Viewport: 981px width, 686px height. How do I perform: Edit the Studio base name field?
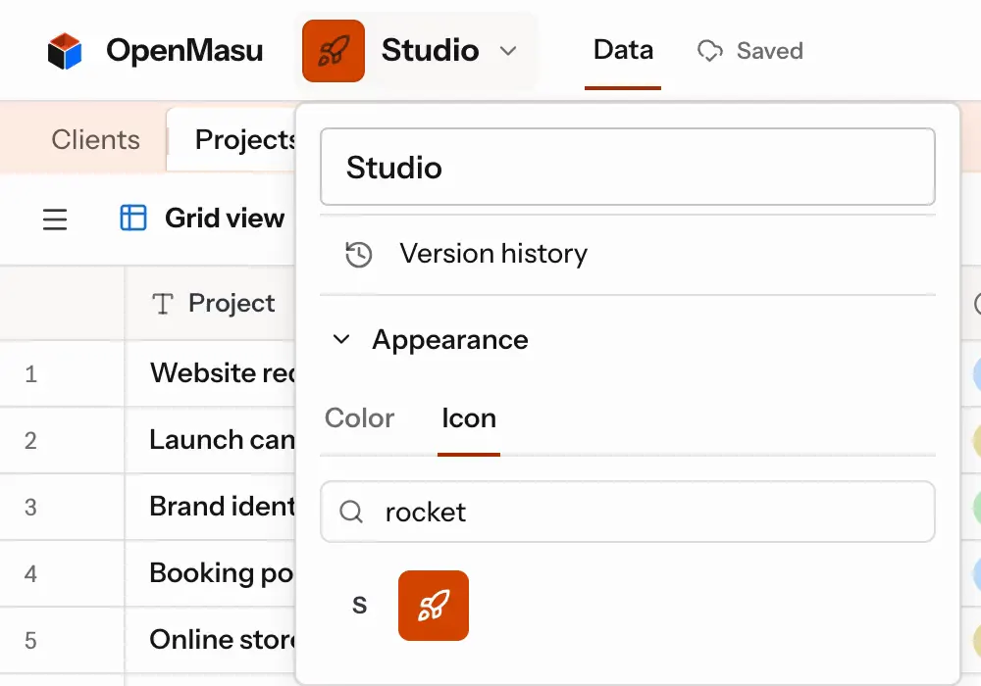click(628, 167)
